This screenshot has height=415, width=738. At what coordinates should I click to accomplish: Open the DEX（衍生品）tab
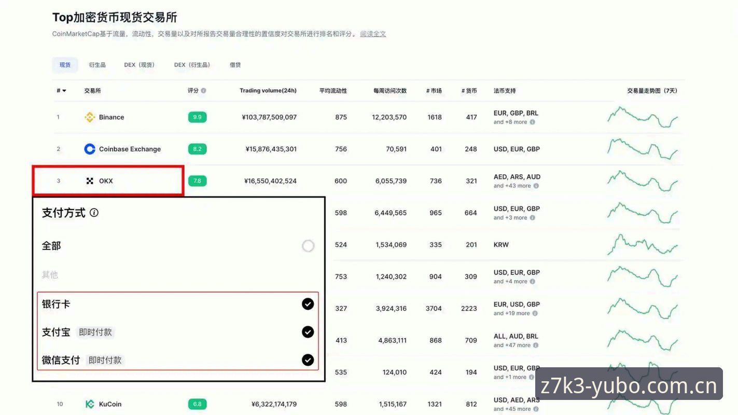[x=192, y=65]
